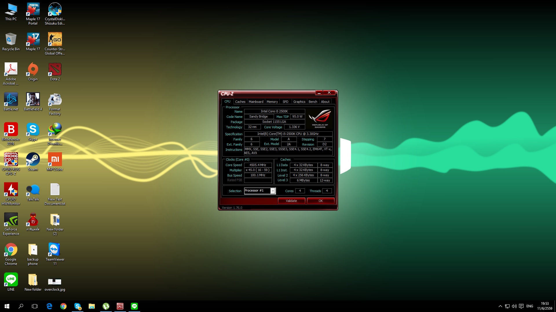Click the uTorrent icon in taskbar
The width and height of the screenshot is (556, 312).
(x=106, y=306)
